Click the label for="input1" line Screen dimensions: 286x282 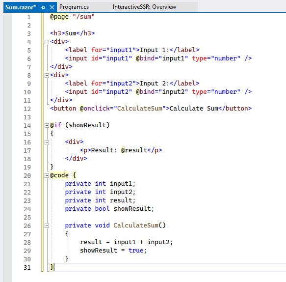(x=132, y=50)
